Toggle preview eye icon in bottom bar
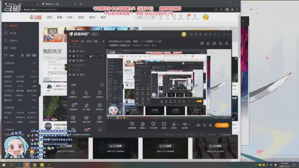 click(x=204, y=125)
